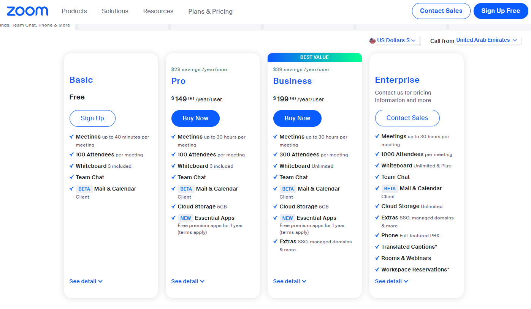This screenshot has height=309, width=531.
Task: Click Contact Sales on Enterprise plan
Action: point(407,118)
